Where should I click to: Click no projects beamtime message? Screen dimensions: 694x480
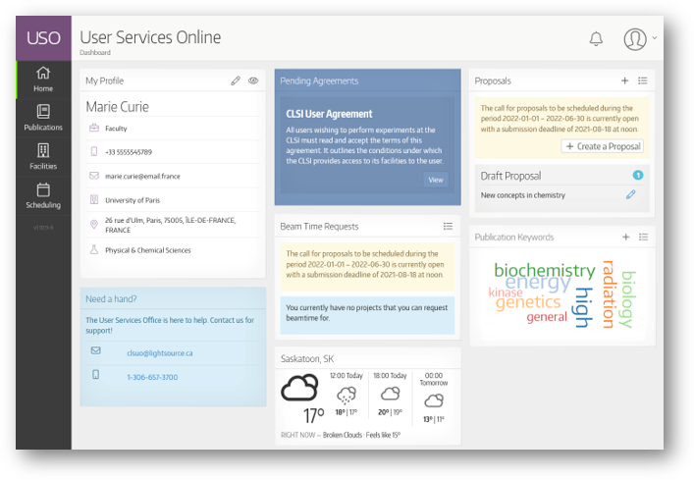click(x=367, y=315)
